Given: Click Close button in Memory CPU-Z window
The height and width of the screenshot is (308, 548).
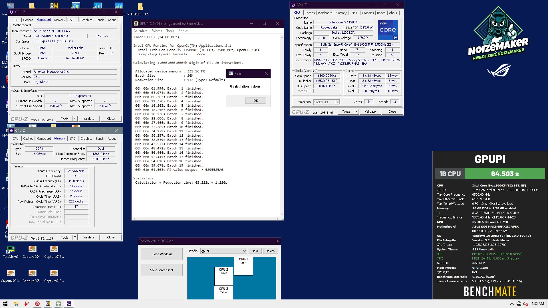Looking at the screenshot, I should (x=111, y=237).
